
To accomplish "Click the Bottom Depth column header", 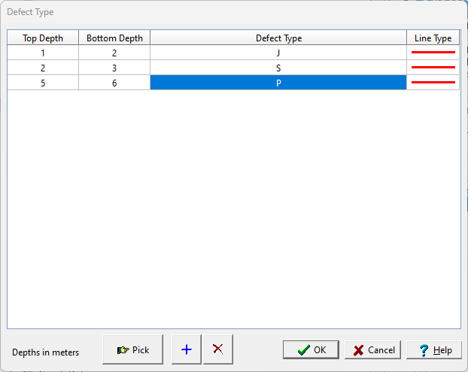I will [114, 38].
